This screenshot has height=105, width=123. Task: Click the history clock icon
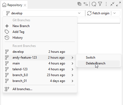point(7,38)
